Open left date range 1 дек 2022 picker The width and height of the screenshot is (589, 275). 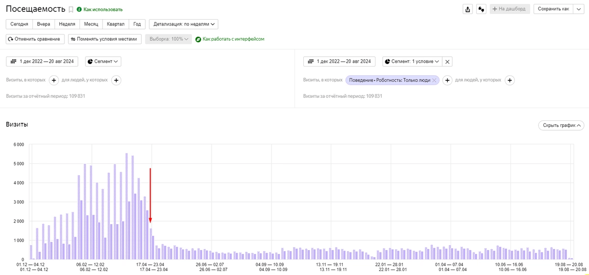point(42,62)
